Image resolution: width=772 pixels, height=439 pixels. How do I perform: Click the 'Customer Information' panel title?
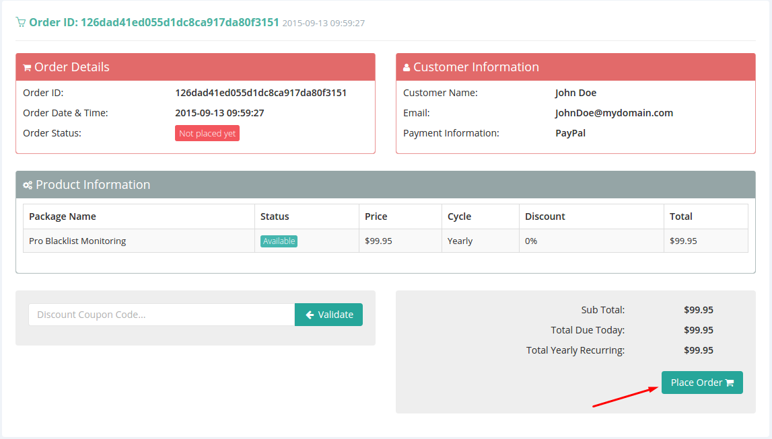pos(476,67)
